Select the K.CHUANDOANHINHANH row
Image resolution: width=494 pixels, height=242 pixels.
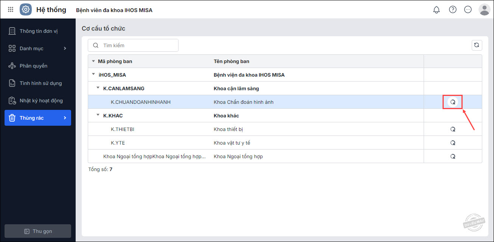pyautogui.click(x=285, y=102)
